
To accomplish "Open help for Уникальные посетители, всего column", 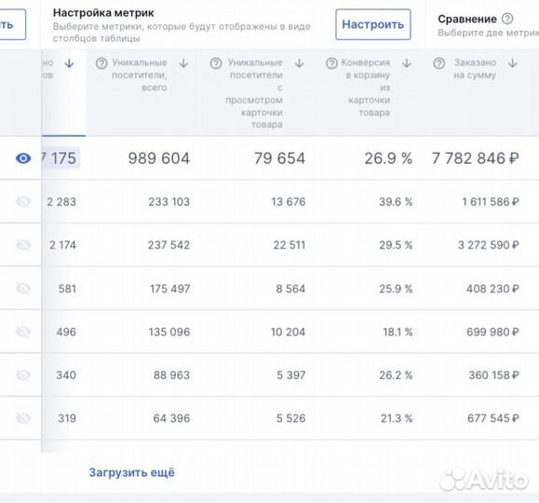I will coord(101,63).
